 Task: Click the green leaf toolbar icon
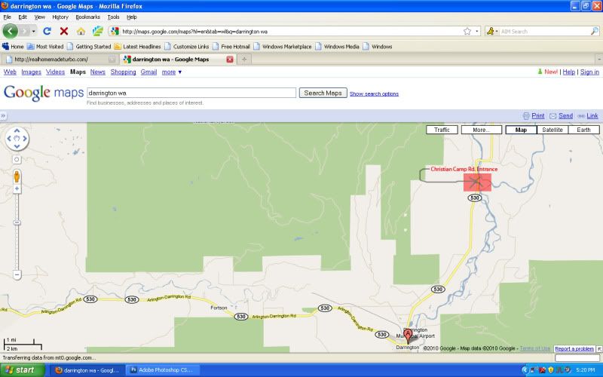[x=98, y=31]
